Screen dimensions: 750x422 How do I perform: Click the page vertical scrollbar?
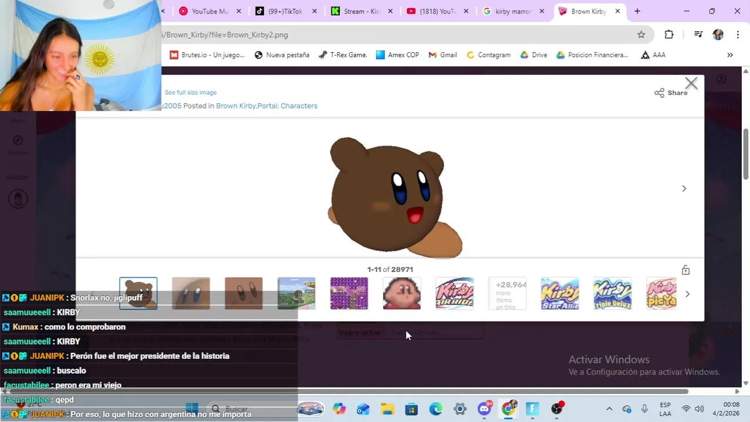coord(746,154)
